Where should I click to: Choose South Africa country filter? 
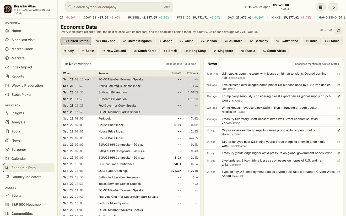274,51
